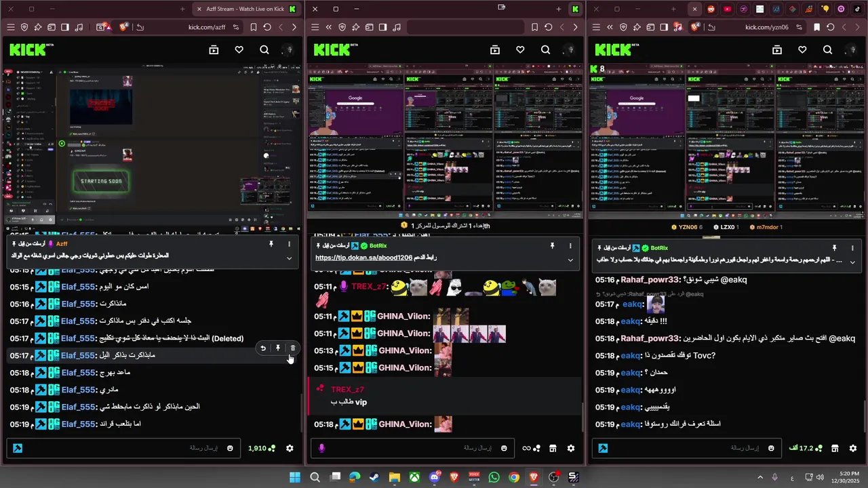868x488 pixels.
Task: Open emoji picker in middle window chat input
Action: coord(504,448)
